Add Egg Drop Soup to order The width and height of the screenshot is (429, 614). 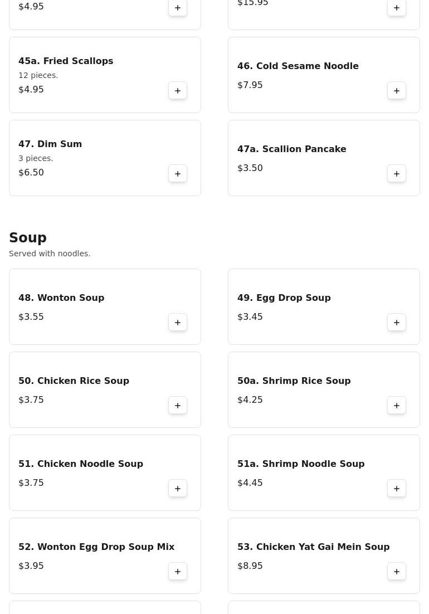(x=397, y=323)
